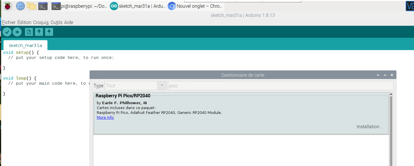Click the scrollbar up arrow in Gestionnaire de carte
The width and height of the screenshot is (414, 166).
pos(391,94)
